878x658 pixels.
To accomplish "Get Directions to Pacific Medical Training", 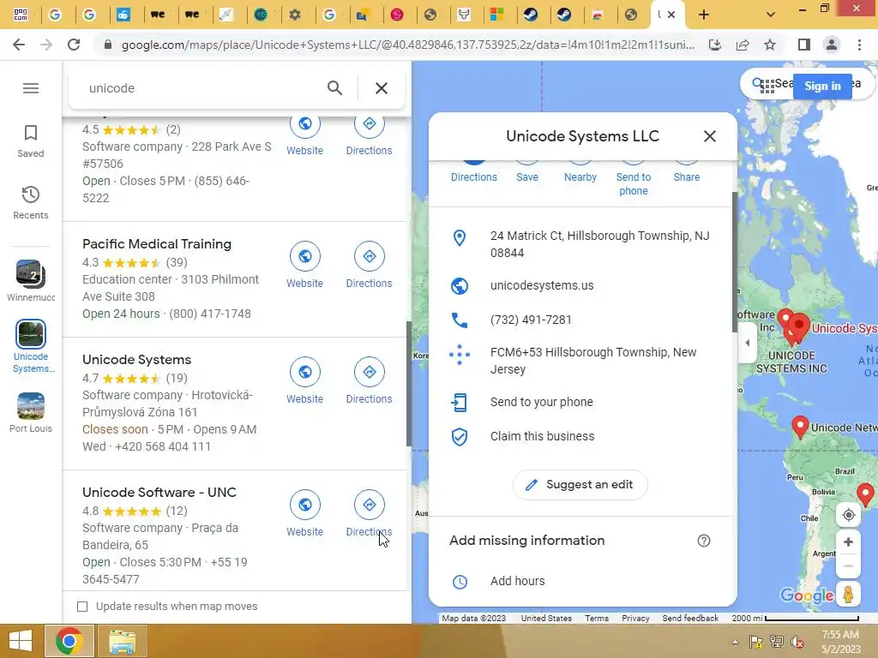I will [x=369, y=266].
